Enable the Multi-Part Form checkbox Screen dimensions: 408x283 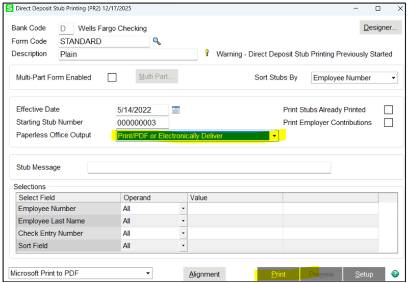click(112, 78)
